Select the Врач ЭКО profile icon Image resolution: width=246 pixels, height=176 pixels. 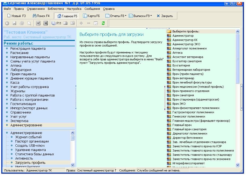click(x=169, y=104)
